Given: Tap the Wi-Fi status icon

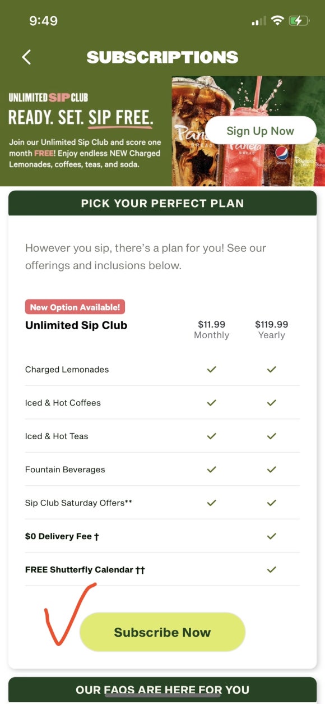Looking at the screenshot, I should tap(277, 21).
